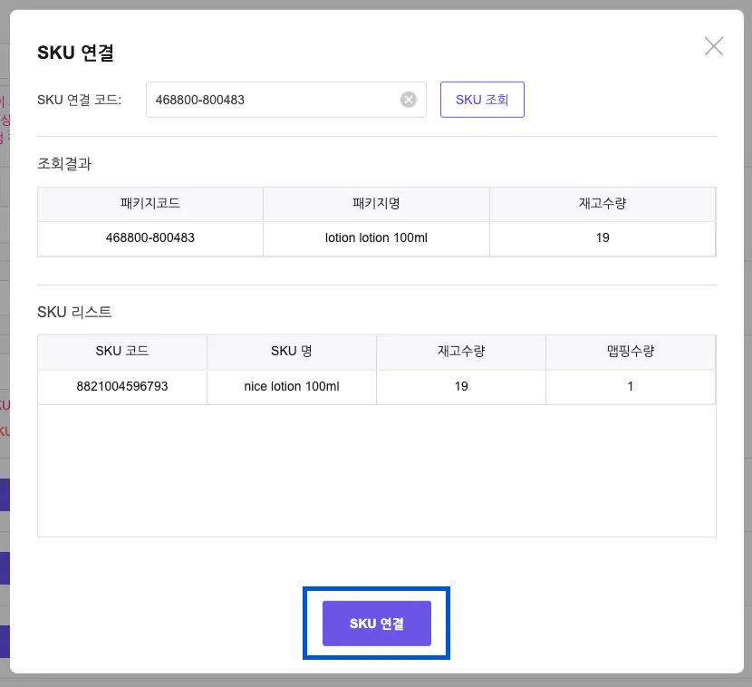
Task: Clear the SKU 연결 코드 input
Action: coord(409,100)
